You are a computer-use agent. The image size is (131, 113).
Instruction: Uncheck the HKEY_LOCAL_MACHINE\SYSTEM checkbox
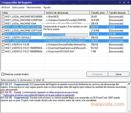tap(3, 34)
